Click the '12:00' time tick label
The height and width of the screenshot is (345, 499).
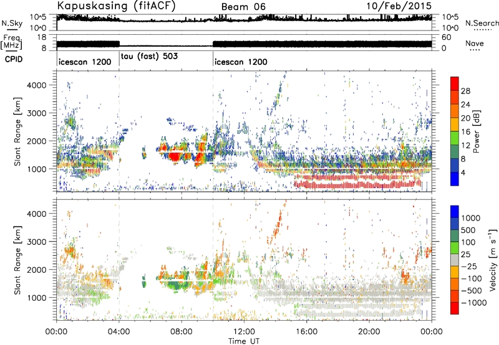pyautogui.click(x=244, y=332)
